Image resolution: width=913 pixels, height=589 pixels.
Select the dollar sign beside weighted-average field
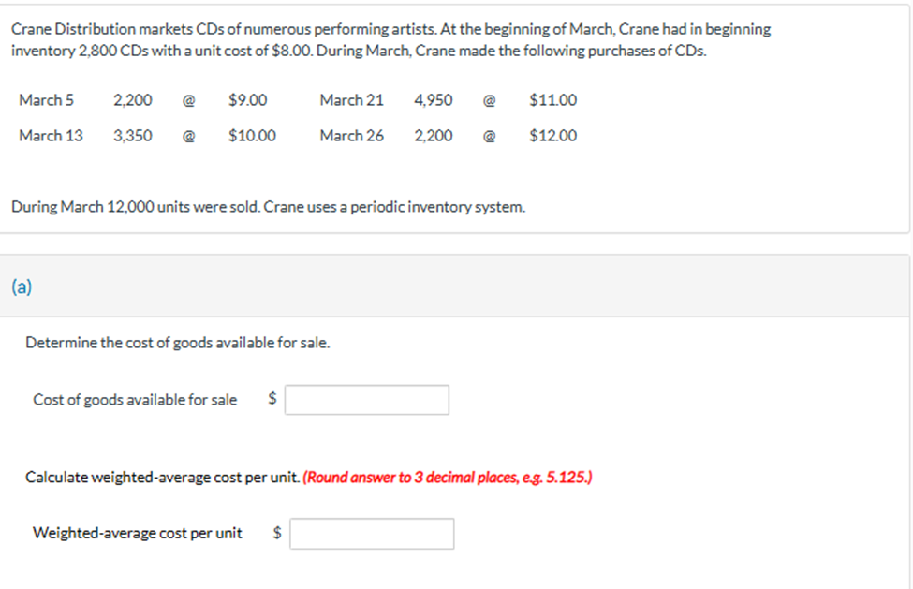[275, 533]
